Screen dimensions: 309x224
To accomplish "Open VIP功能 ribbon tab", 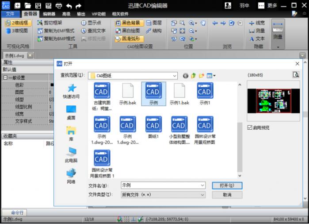I will click(99, 14).
